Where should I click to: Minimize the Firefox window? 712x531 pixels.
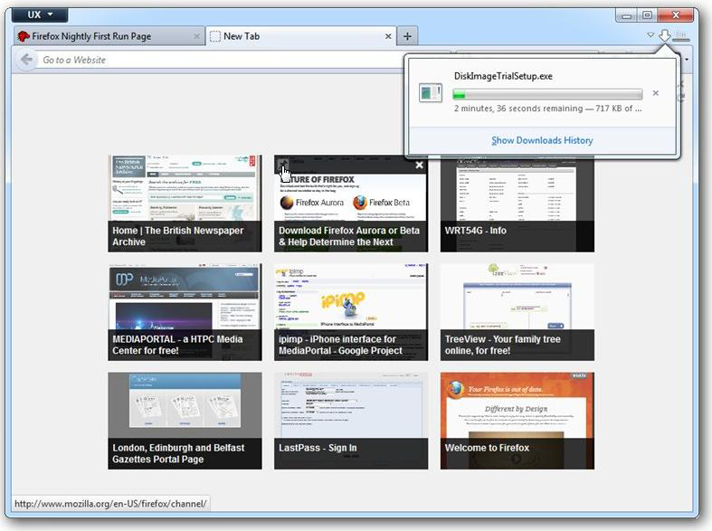pos(627,15)
